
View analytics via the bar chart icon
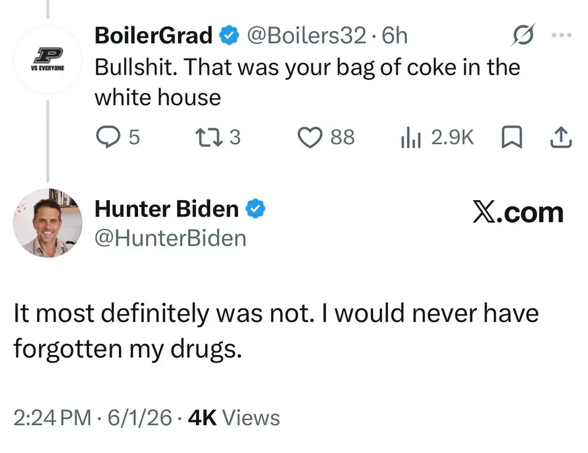[410, 137]
